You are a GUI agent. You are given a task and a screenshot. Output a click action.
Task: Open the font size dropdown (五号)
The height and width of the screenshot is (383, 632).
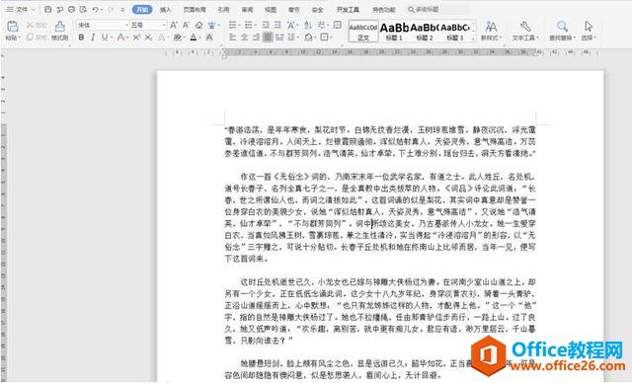pyautogui.click(x=164, y=25)
